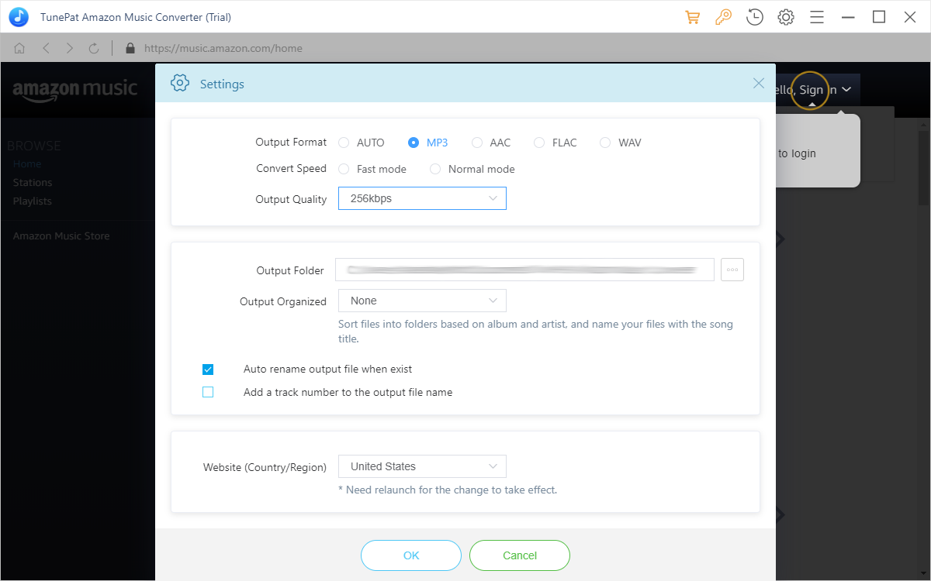Click the BROWSE heading in sidebar
931x581 pixels.
pyautogui.click(x=33, y=146)
